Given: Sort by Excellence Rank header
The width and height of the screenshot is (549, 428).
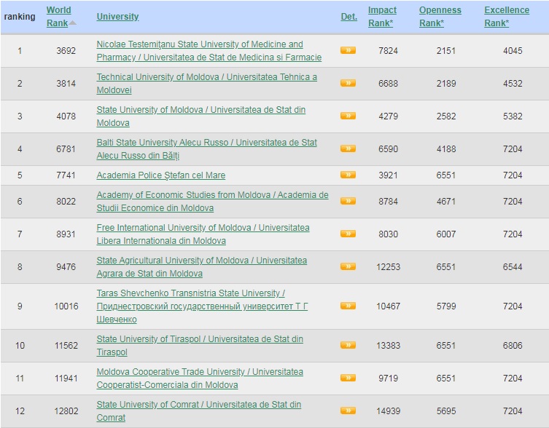Looking at the screenshot, I should click(507, 17).
